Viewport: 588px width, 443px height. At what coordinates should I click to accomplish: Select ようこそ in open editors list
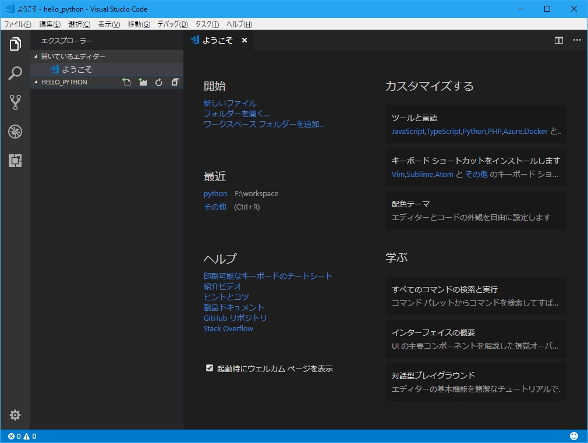pos(106,69)
